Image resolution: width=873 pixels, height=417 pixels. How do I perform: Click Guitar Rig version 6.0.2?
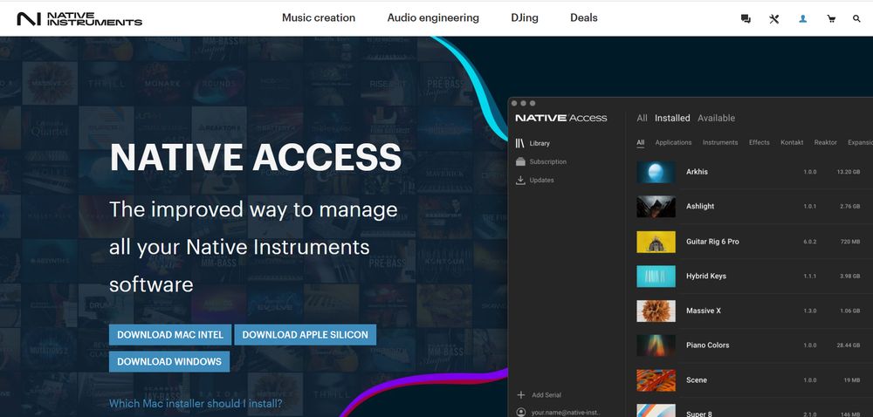tap(809, 242)
